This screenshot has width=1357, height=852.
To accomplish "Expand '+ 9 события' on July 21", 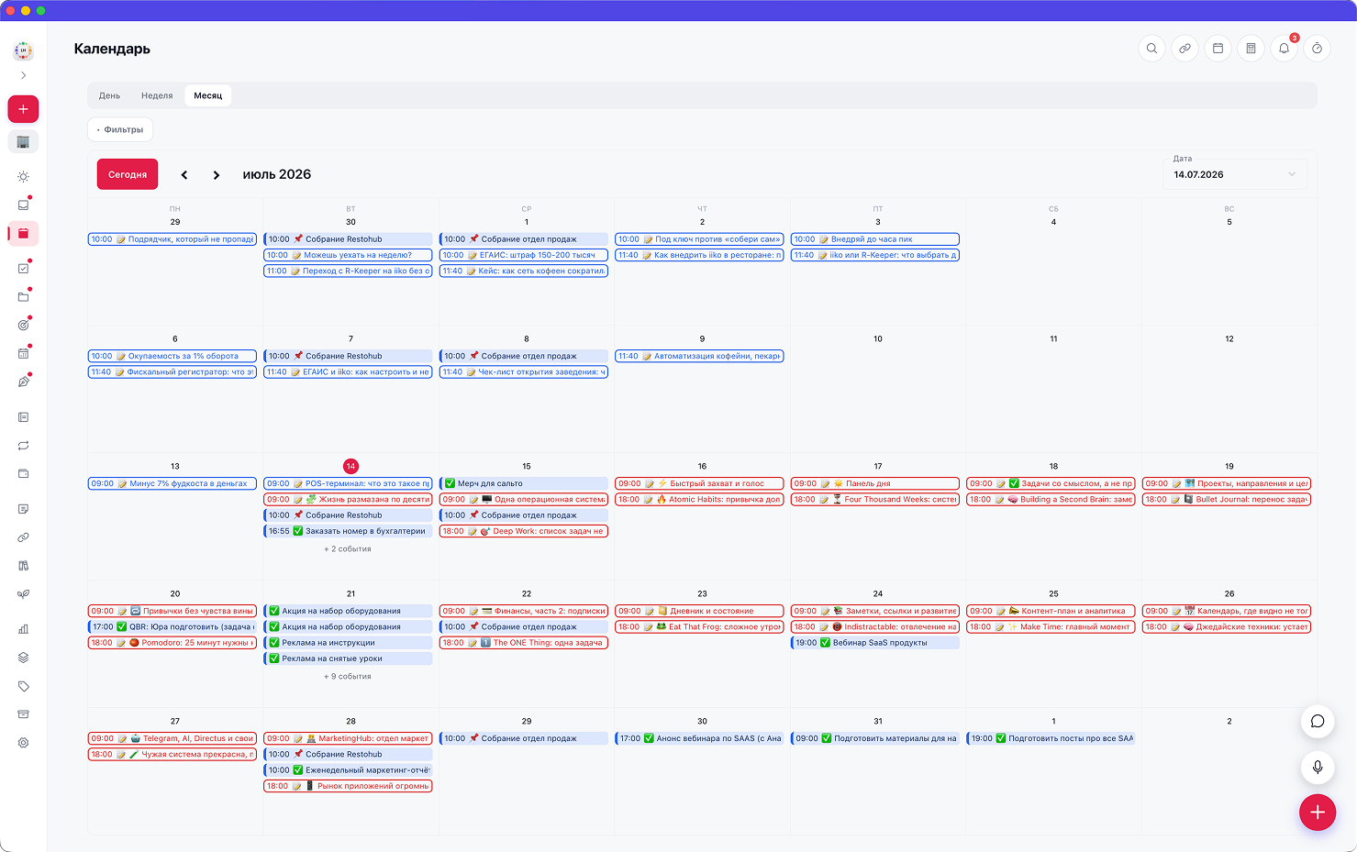I will click(x=348, y=676).
